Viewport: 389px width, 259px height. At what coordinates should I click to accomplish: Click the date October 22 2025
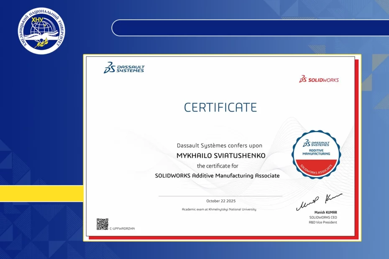[x=220, y=201]
